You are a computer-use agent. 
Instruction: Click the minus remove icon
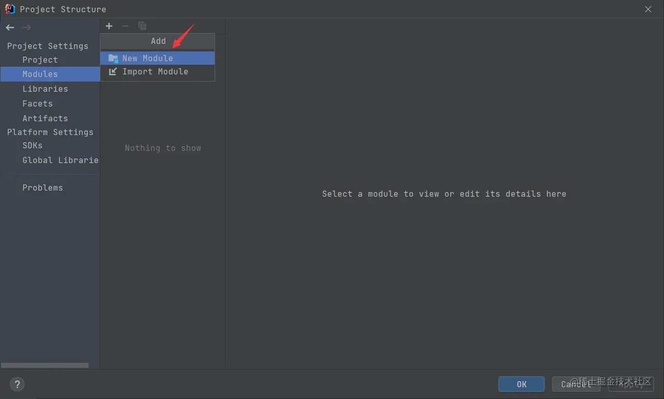point(125,26)
